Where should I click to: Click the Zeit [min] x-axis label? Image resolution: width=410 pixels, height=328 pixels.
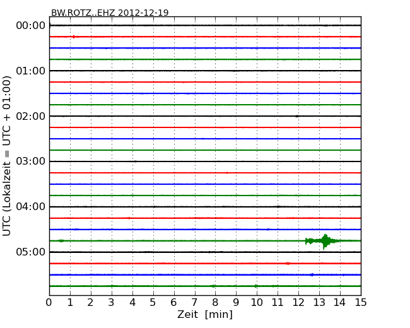(x=205, y=314)
